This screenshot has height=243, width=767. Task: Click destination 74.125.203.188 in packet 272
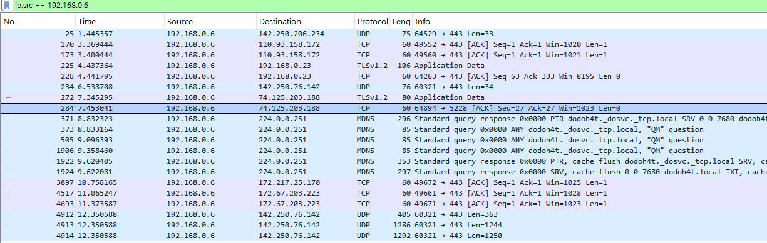pyautogui.click(x=289, y=97)
